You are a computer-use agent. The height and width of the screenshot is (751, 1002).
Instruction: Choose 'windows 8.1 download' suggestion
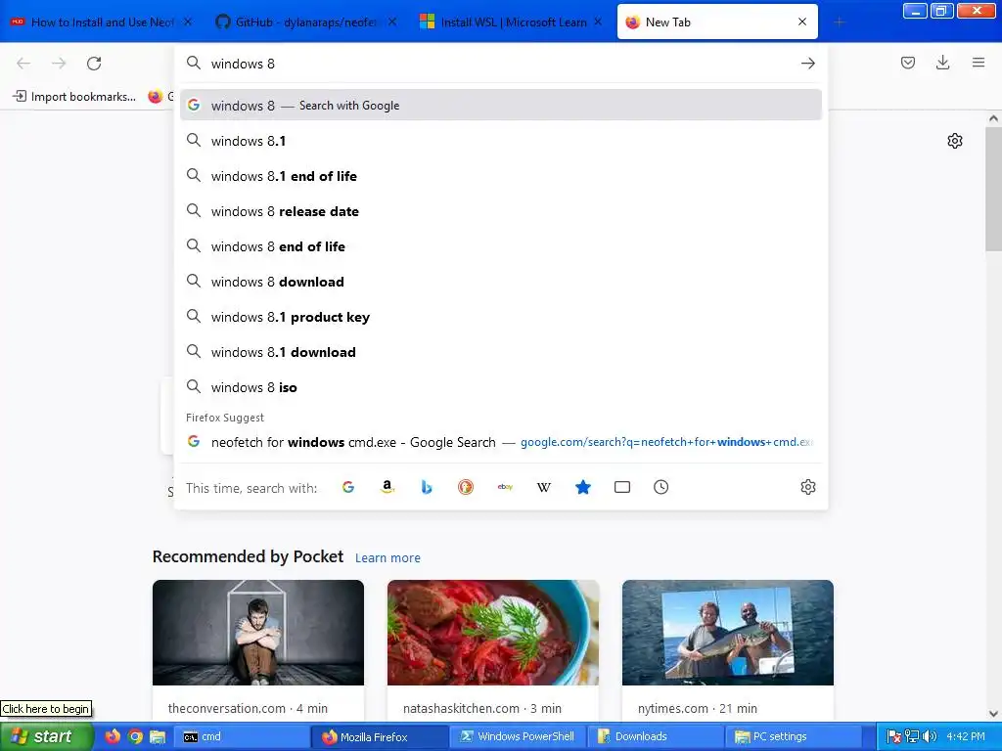(500, 352)
